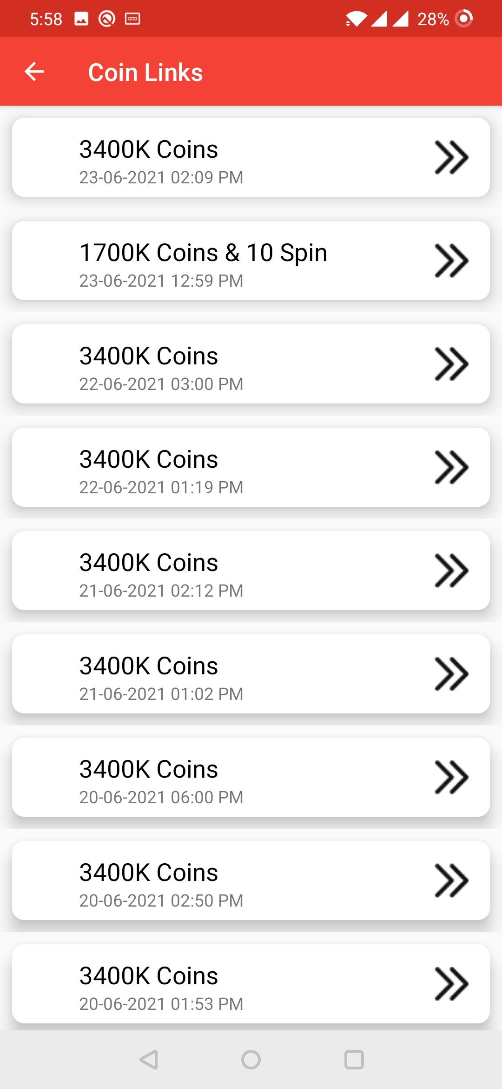
Task: Tap the back arrow in header
Action: pyautogui.click(x=34, y=72)
